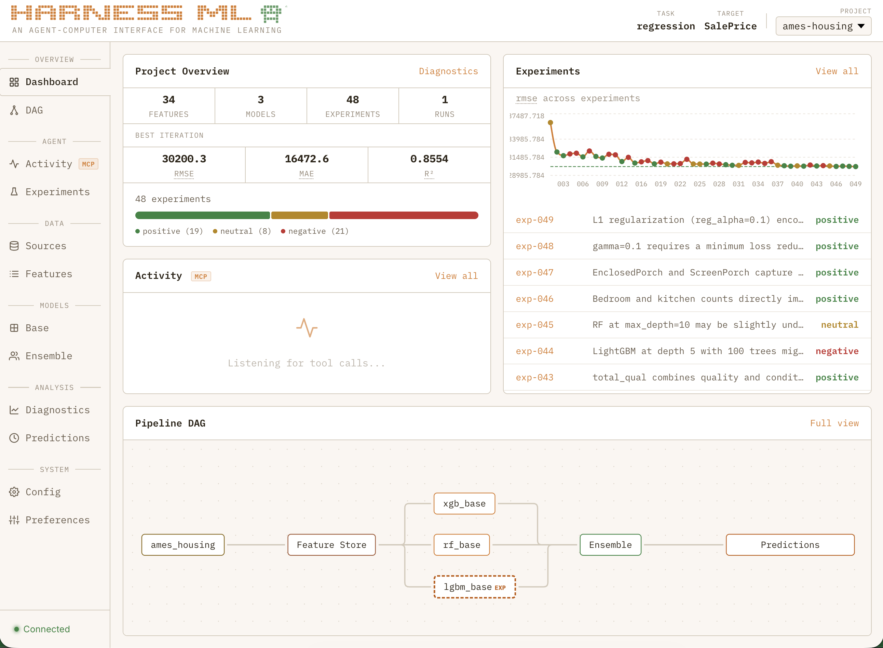This screenshot has height=648, width=883.
Task: Click the Experiments flask icon
Action: (x=14, y=192)
